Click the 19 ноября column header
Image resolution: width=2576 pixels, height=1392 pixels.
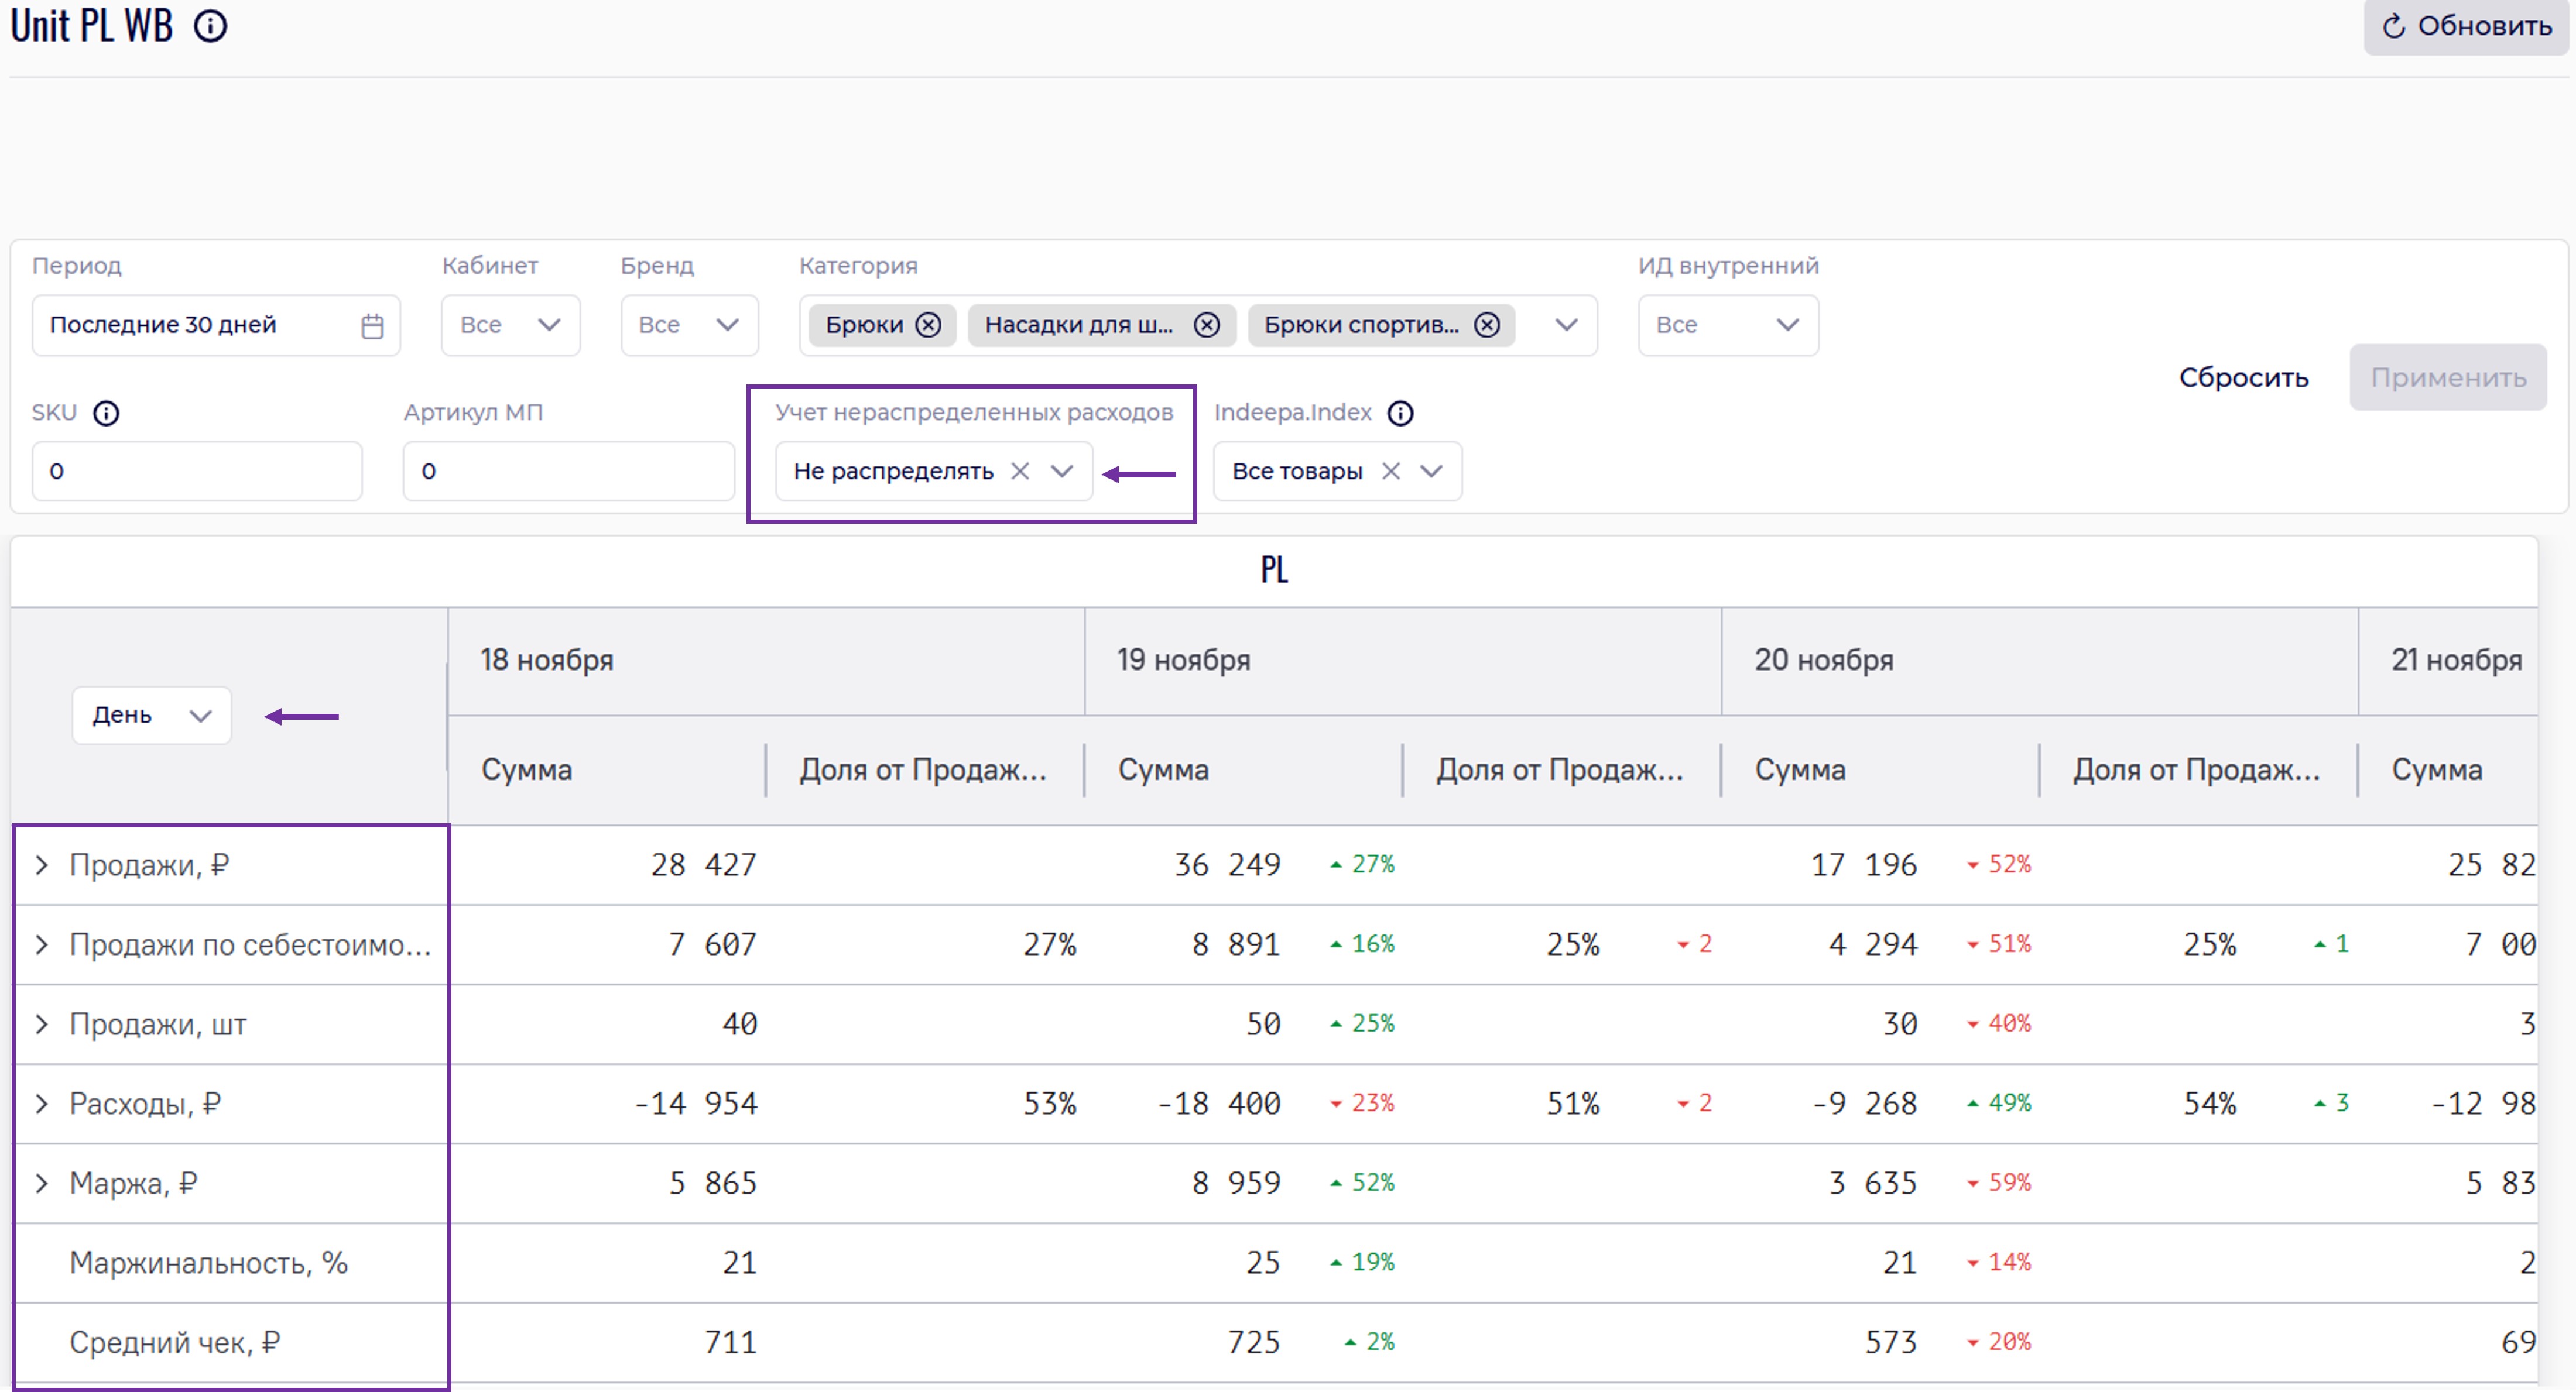click(x=1184, y=661)
